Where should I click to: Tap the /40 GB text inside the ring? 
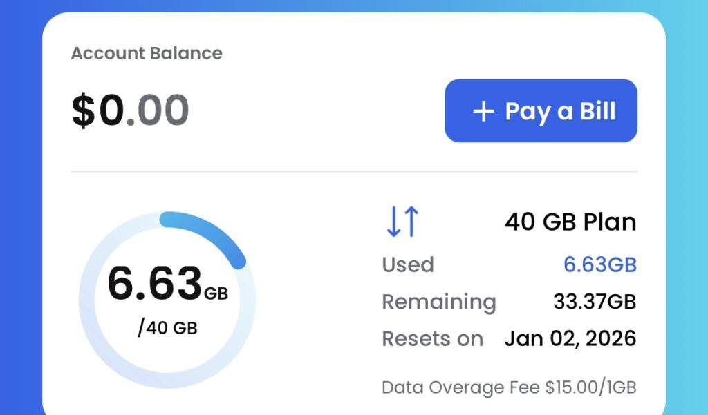point(167,328)
